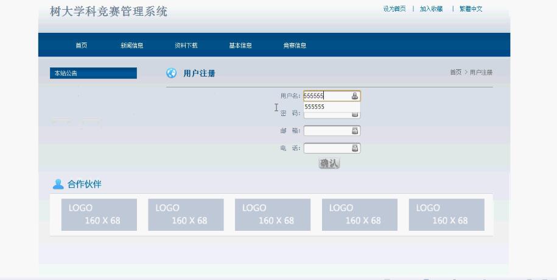This screenshot has height=280, width=557.
Task: Click the user icon in 用户名 field
Action: point(354,96)
